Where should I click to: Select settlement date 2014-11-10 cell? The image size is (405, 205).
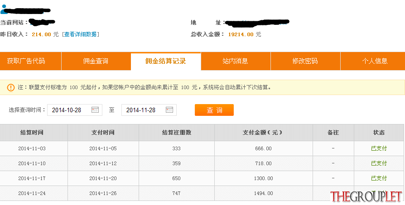(34, 163)
